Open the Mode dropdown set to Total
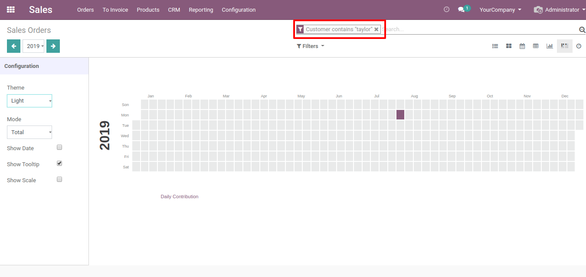This screenshot has height=277, width=586. pyautogui.click(x=29, y=132)
